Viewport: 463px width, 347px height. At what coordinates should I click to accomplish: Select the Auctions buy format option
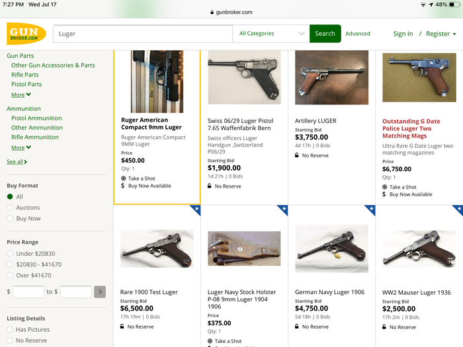coord(10,208)
